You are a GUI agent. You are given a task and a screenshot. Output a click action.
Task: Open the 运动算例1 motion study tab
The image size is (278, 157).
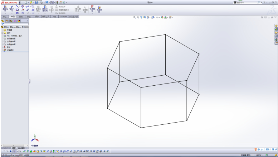22,148
